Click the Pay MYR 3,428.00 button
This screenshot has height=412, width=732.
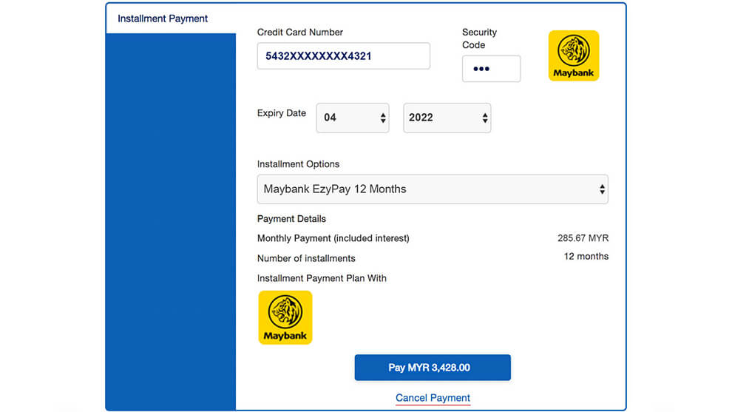pyautogui.click(x=433, y=368)
